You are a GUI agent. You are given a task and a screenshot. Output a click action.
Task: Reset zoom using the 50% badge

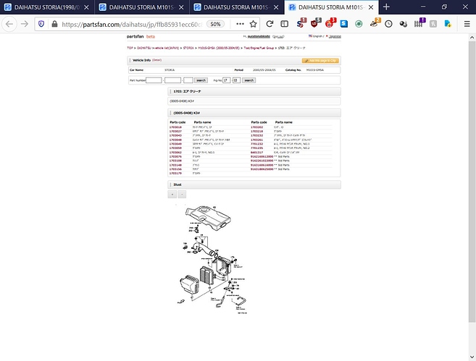pos(215,24)
